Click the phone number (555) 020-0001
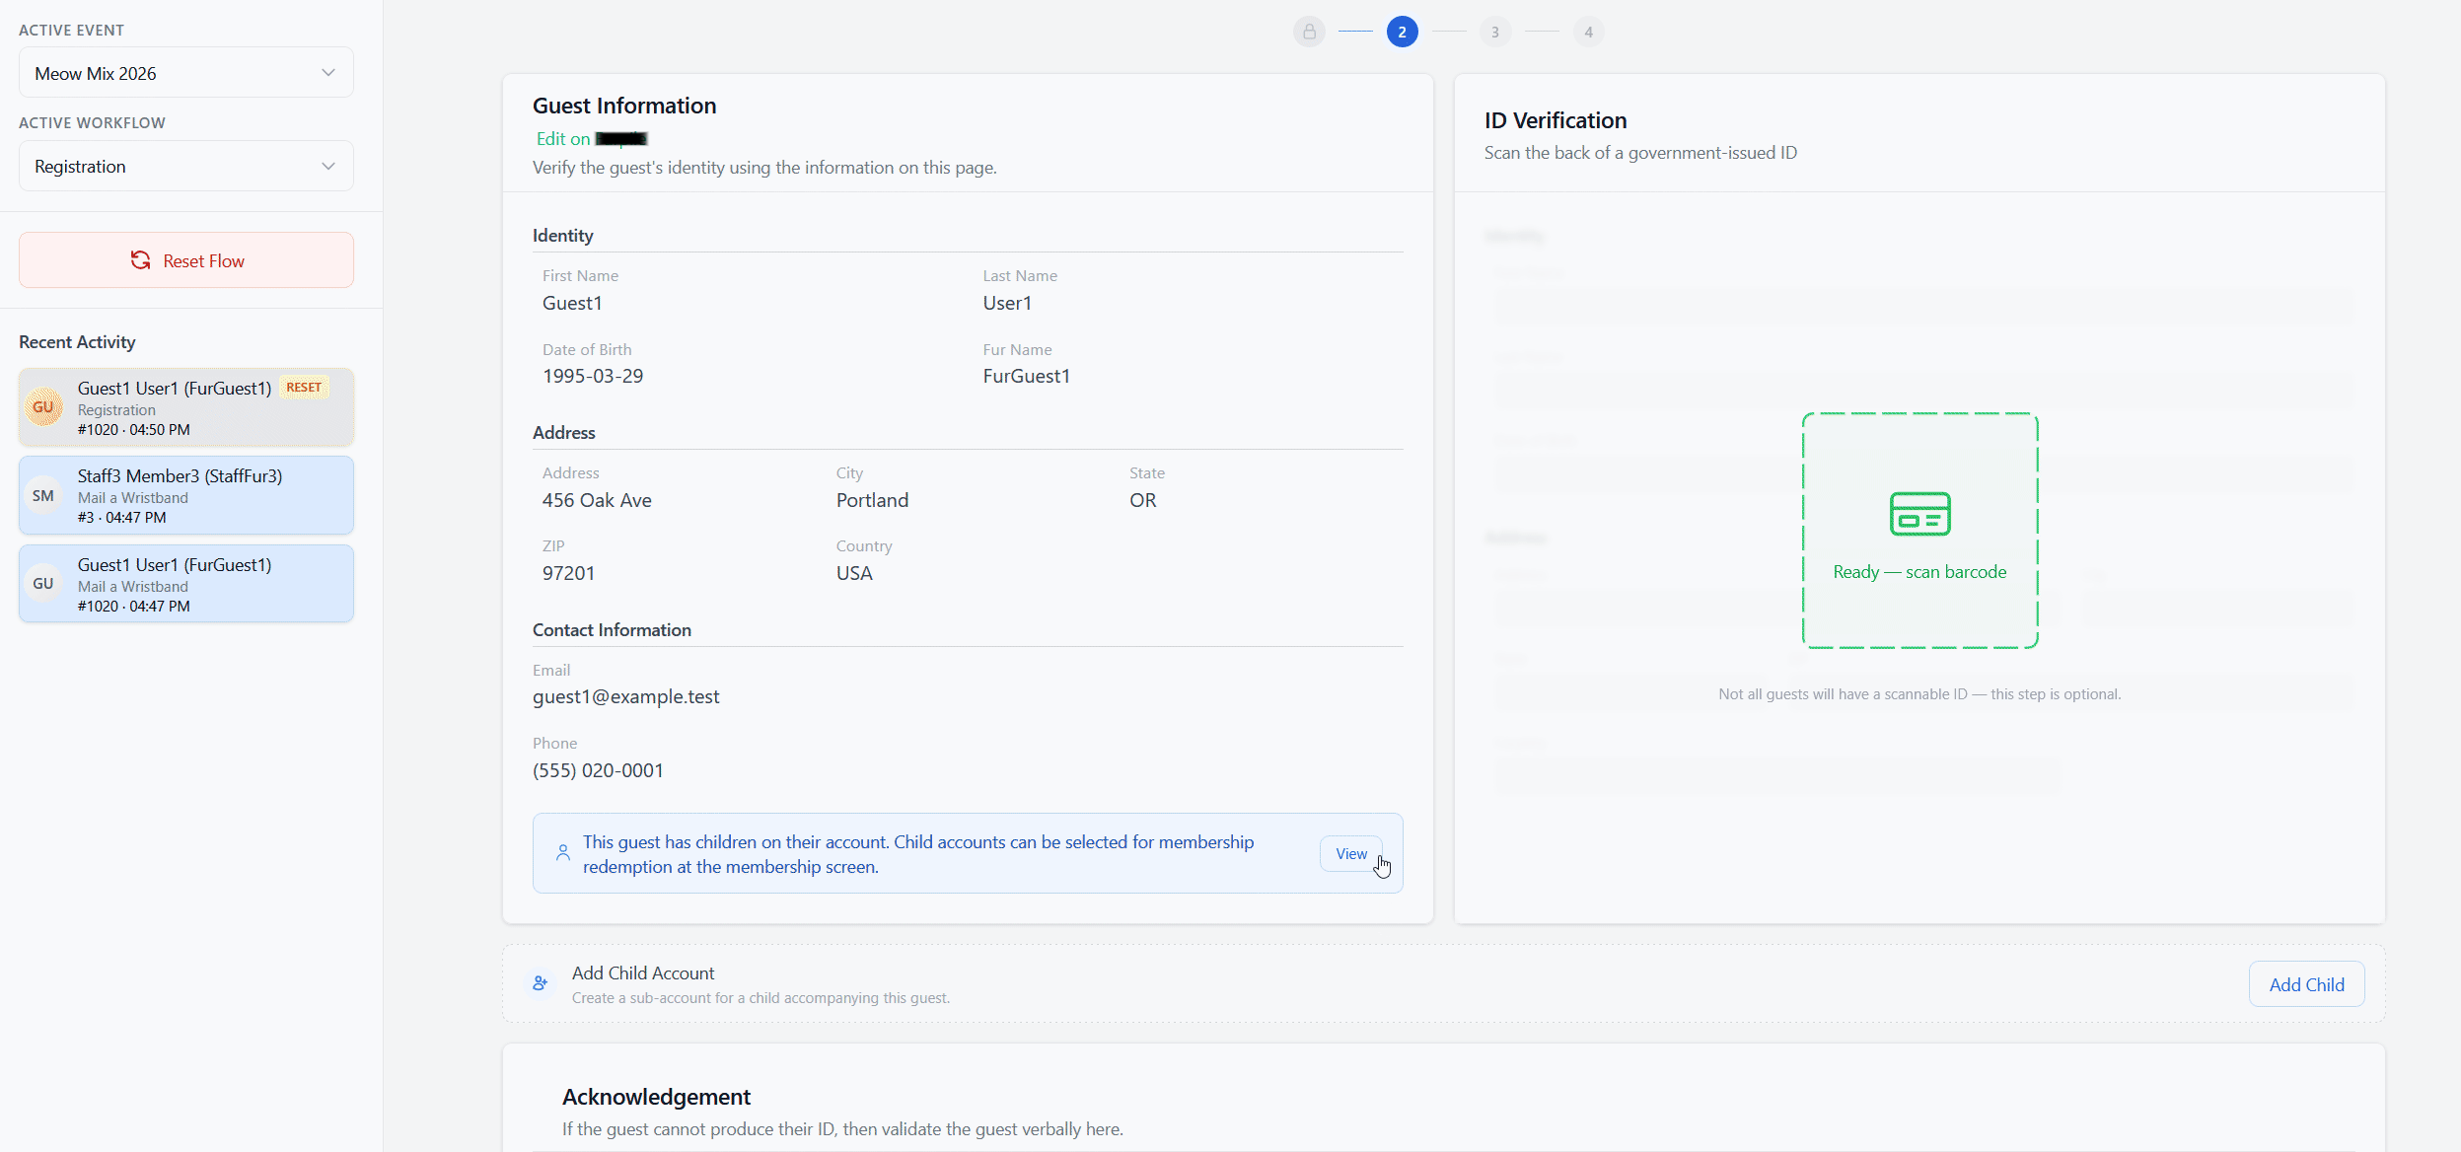The width and height of the screenshot is (2461, 1152). [x=598, y=771]
